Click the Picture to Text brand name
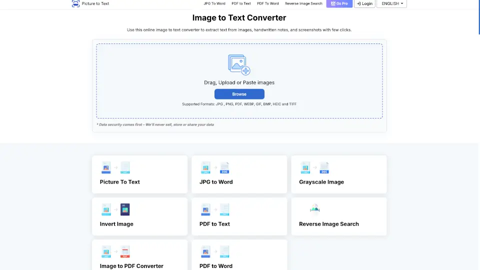The height and width of the screenshot is (270, 480). click(x=95, y=3)
